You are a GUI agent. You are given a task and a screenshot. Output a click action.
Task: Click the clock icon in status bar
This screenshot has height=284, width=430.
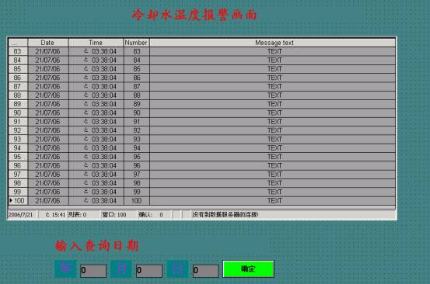[x=47, y=215]
